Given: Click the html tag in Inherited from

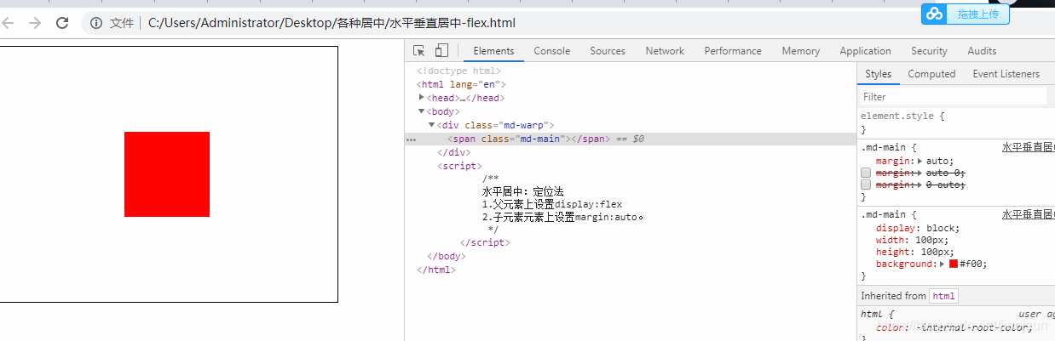Looking at the screenshot, I should point(943,296).
